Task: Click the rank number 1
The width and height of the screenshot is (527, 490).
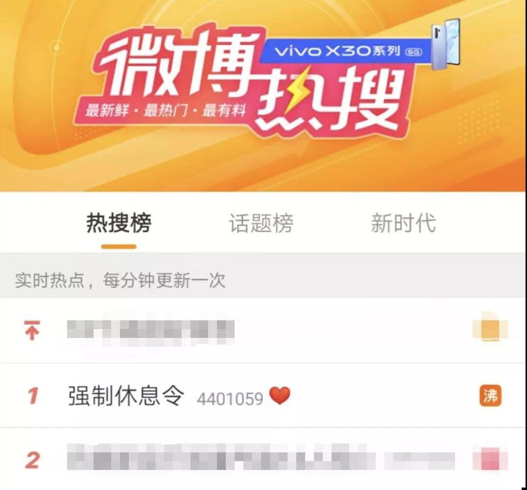Action: [33, 396]
